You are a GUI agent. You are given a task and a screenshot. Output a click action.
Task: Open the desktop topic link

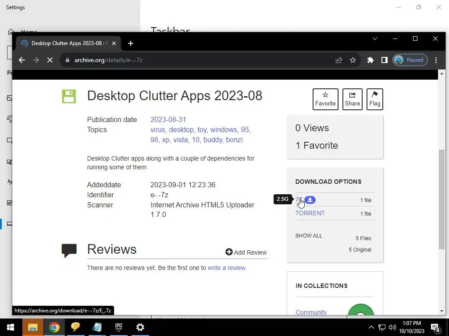coord(181,129)
